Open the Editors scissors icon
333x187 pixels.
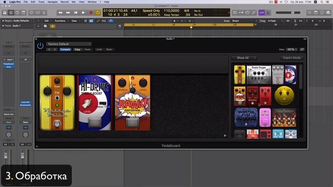[x=44, y=12]
